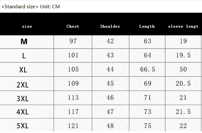Image resolution: width=202 pixels, height=133 pixels.
Task: Click the "Chest" column header
Action: 73,26
